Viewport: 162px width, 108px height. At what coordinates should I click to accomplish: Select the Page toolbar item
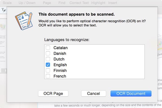pyautogui.click(x=47, y=3)
